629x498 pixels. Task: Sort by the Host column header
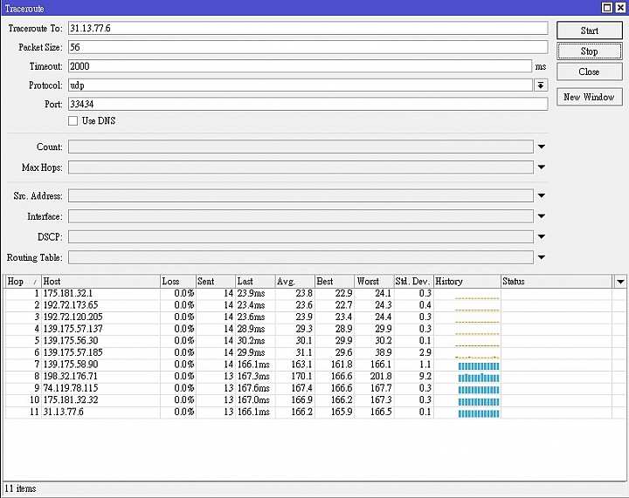[x=100, y=282]
